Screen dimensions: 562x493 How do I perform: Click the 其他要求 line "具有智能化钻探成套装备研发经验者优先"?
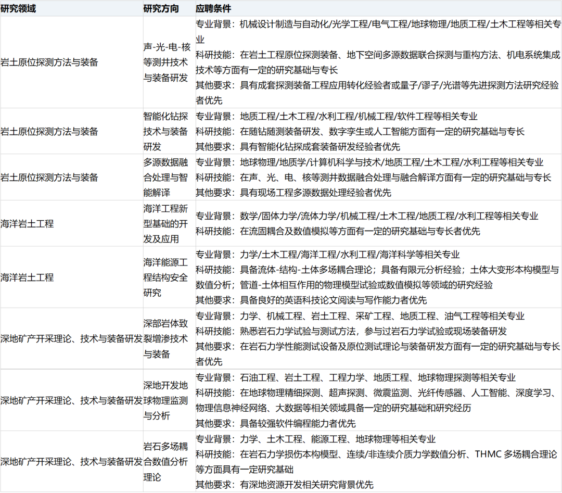point(298,147)
